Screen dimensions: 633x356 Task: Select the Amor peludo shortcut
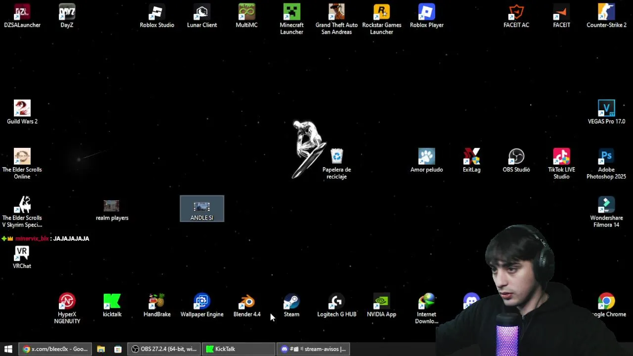(x=426, y=161)
